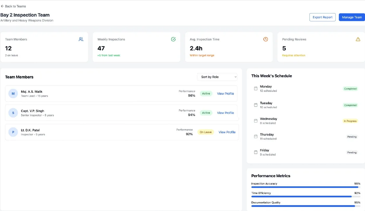The image size is (365, 211).
Task: Open the Sort by Role dropdown
Action: point(217,77)
